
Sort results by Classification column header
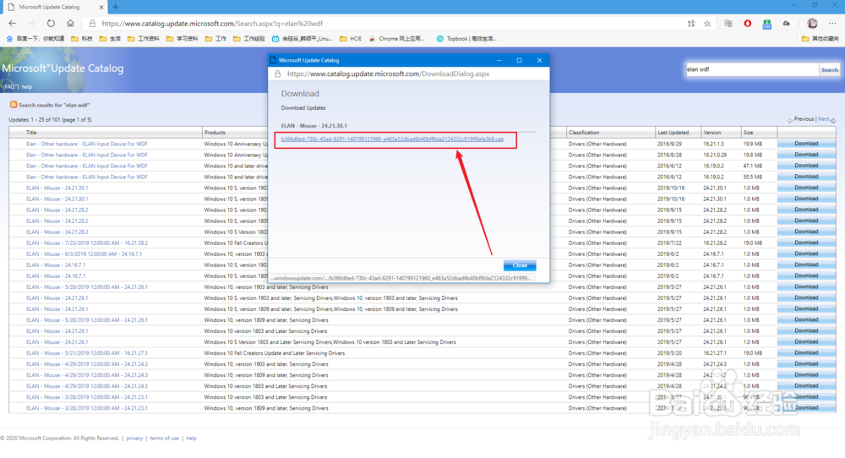(x=584, y=133)
